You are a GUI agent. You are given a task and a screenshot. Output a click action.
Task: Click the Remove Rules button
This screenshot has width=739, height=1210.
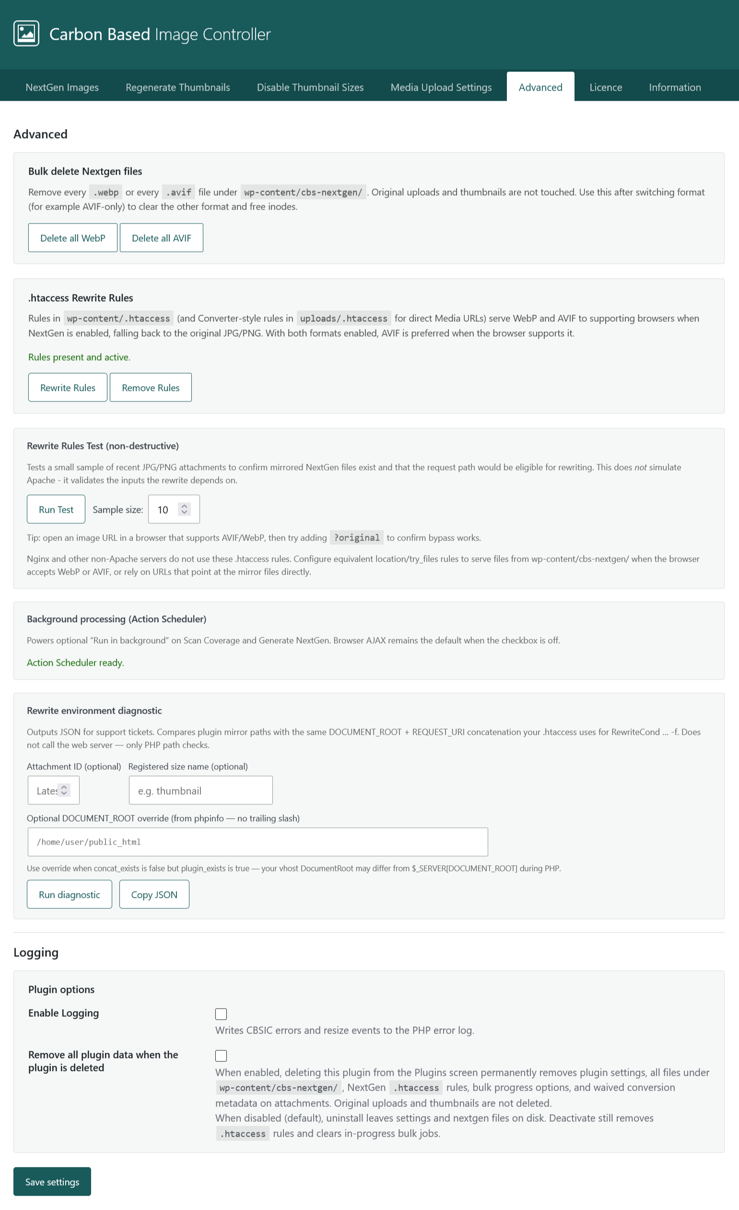[151, 388]
